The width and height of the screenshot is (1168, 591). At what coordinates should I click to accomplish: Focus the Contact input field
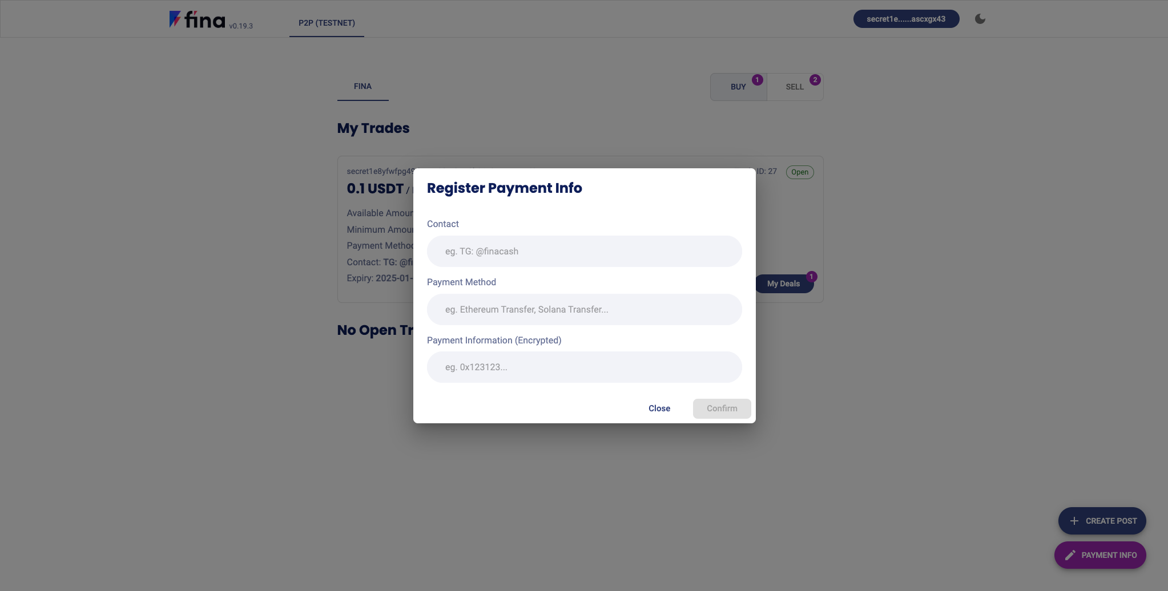584,252
